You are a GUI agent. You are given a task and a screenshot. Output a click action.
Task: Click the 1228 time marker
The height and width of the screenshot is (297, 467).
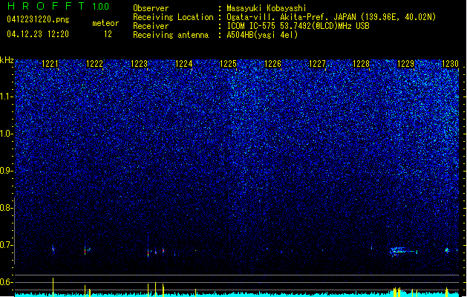pyautogui.click(x=362, y=64)
